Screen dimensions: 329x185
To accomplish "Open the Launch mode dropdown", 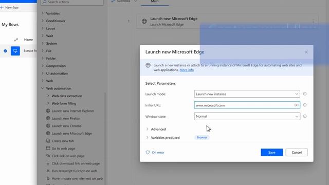I will point(247,94).
